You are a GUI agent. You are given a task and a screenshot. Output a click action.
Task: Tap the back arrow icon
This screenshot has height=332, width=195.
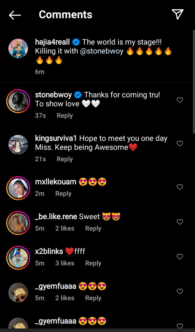(x=15, y=15)
